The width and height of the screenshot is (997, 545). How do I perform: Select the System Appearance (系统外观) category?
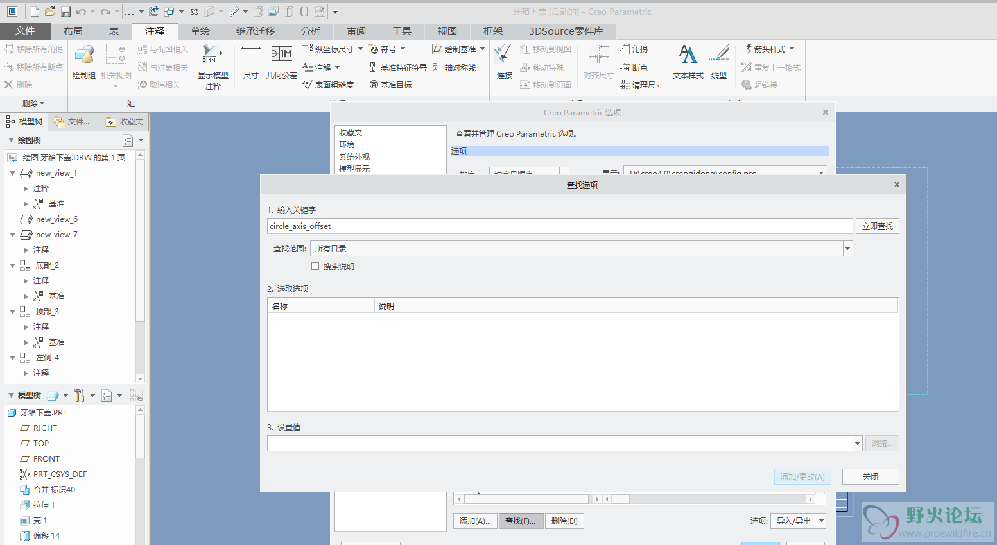pyautogui.click(x=354, y=157)
